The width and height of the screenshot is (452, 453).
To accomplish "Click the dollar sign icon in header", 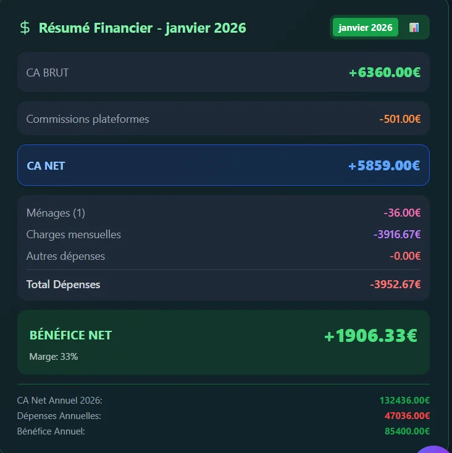I will tap(25, 28).
